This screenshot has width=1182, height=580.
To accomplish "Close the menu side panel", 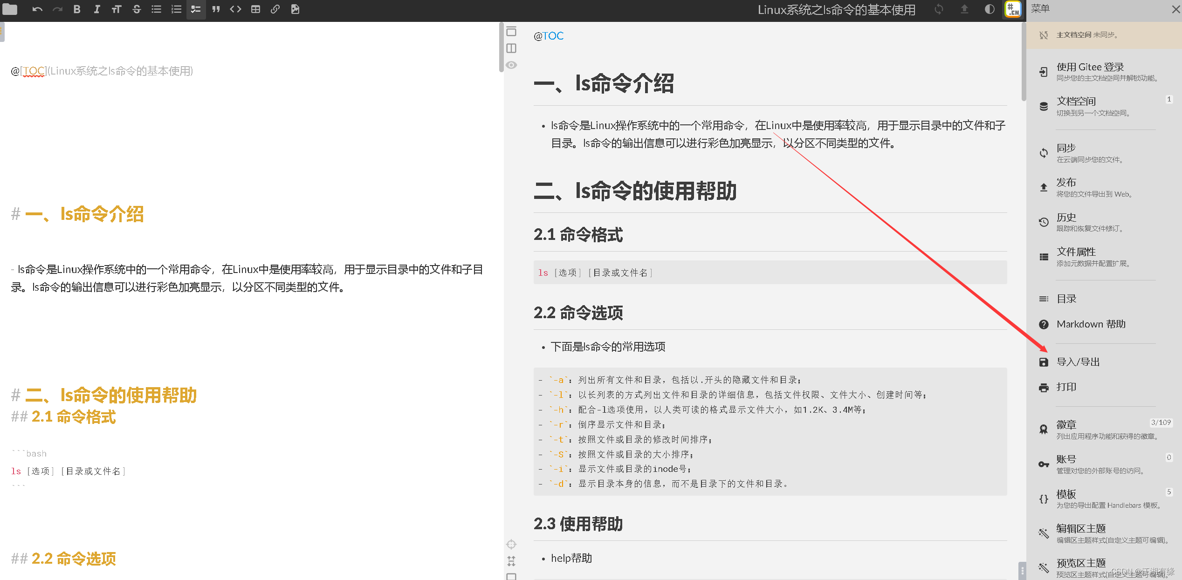I will coord(1175,9).
